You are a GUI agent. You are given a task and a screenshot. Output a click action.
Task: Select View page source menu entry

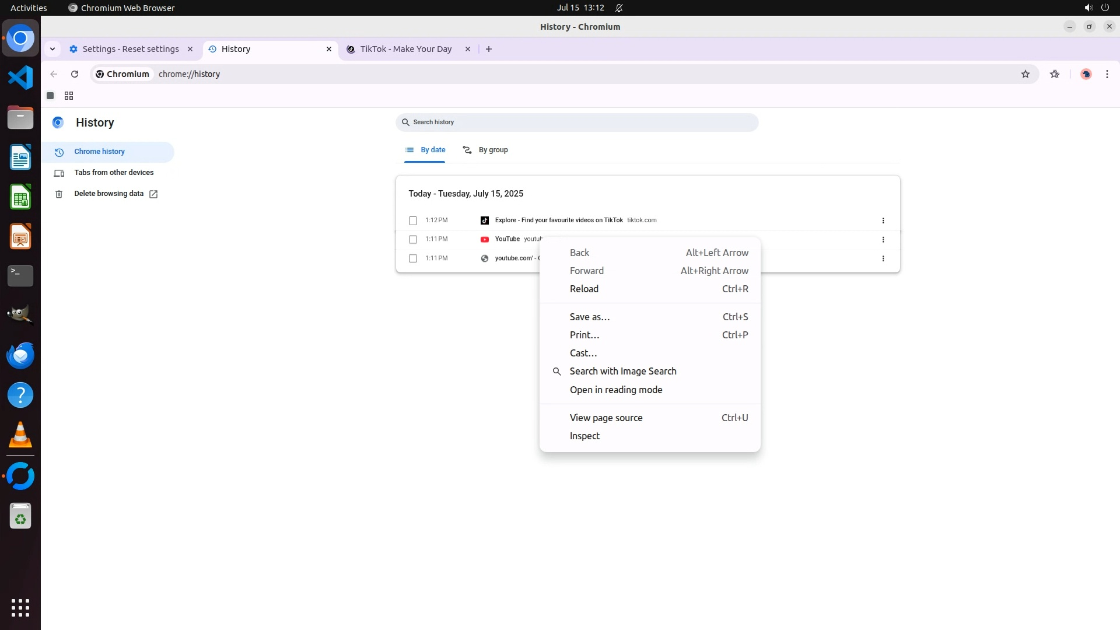[x=605, y=418]
